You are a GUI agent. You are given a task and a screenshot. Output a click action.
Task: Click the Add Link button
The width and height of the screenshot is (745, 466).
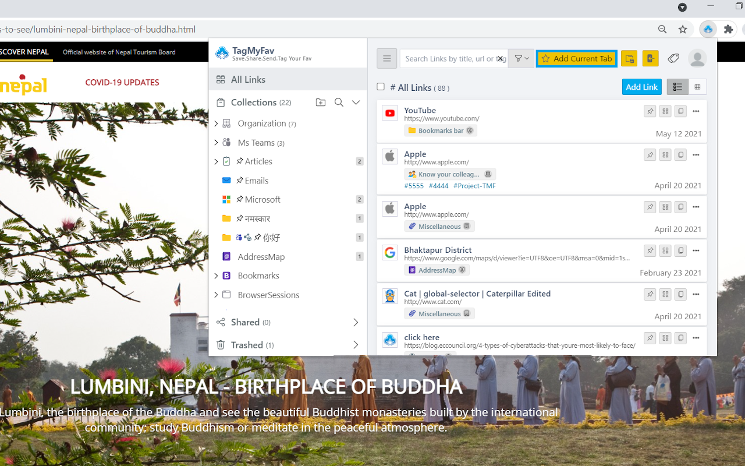pyautogui.click(x=642, y=87)
